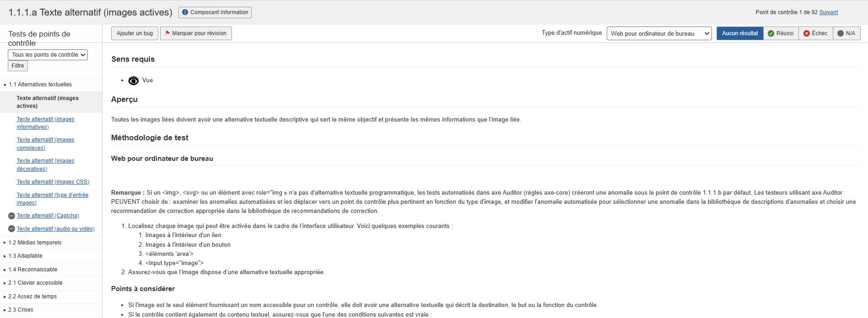Click the minus icon beside audio ou vidéo

(x=11, y=229)
